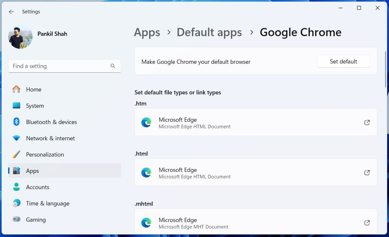Open Network & internet settings

point(50,138)
